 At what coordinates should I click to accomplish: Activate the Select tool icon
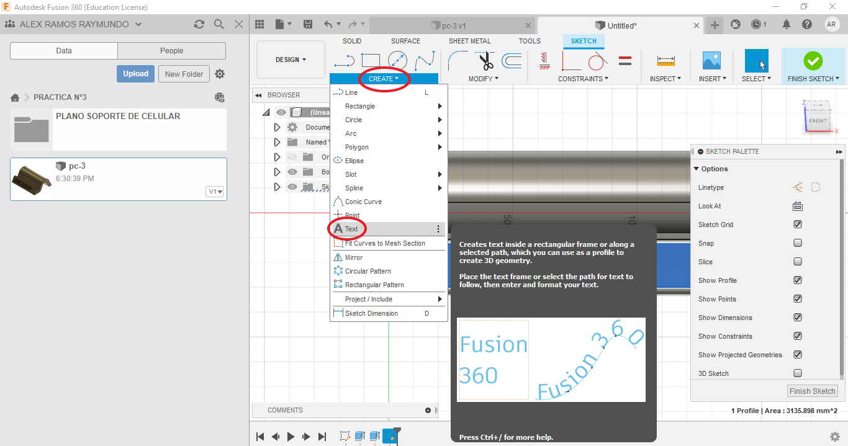coord(756,60)
